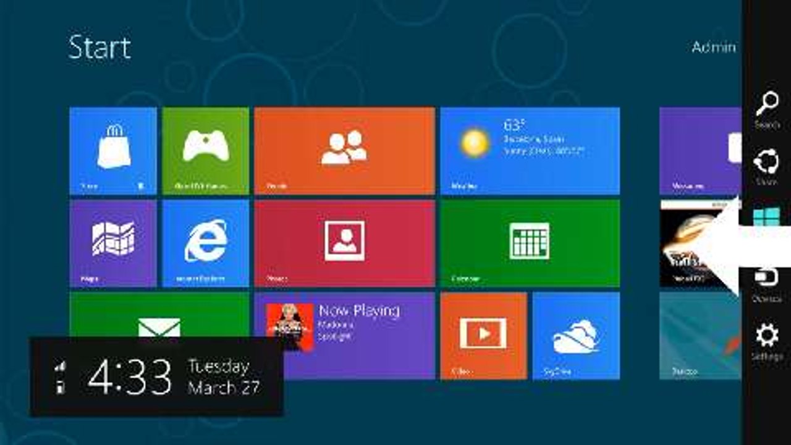The image size is (791, 445).
Task: Click the Share charm
Action: pos(767,167)
